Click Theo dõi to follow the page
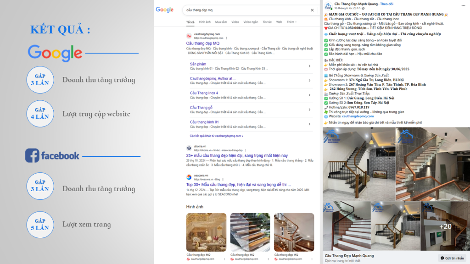This screenshot has height=264, width=470. [x=386, y=4]
